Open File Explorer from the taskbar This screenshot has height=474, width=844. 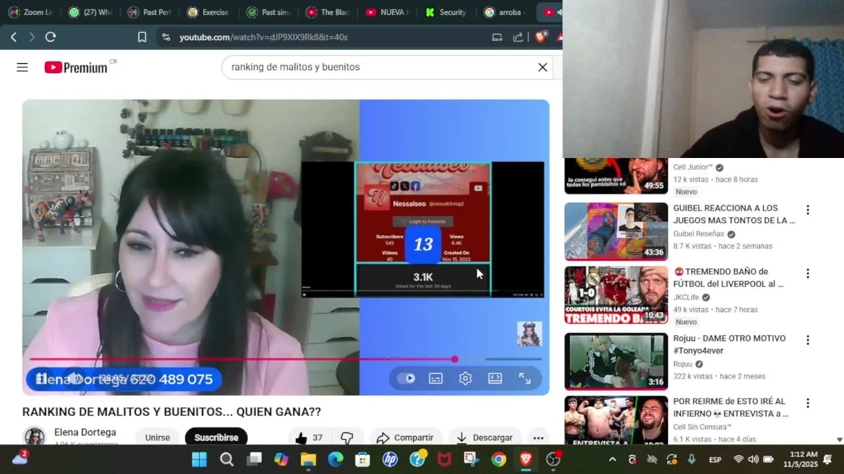coord(309,460)
